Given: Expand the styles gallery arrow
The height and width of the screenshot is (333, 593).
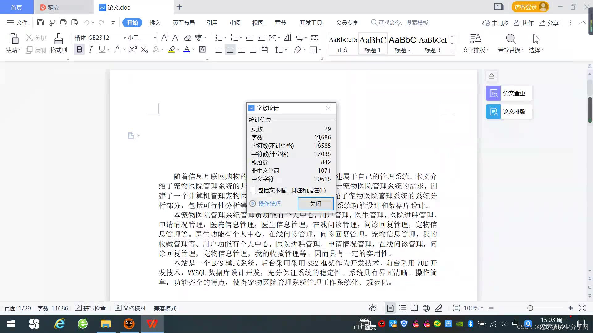Looking at the screenshot, I should (452, 52).
